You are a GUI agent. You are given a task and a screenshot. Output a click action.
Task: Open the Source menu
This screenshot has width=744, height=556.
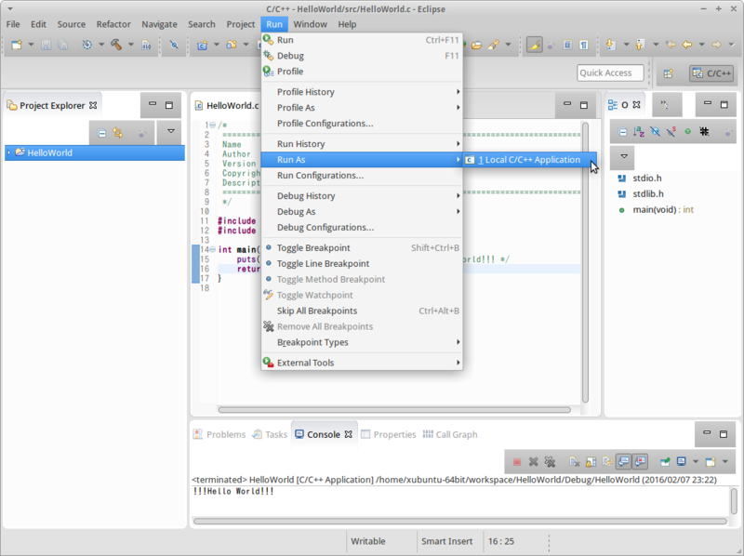coord(72,24)
